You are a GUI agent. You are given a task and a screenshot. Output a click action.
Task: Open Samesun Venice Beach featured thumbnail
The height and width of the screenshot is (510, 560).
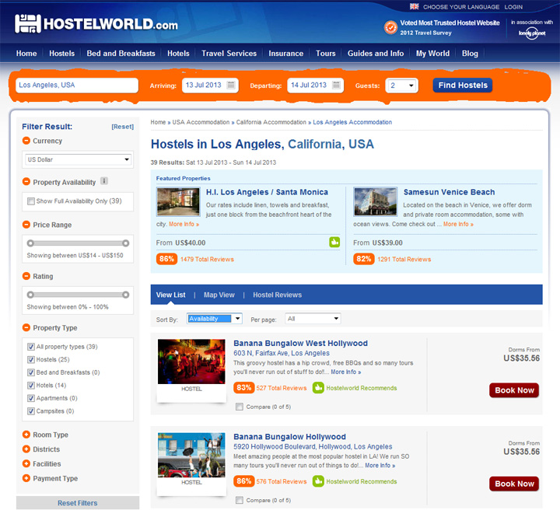click(x=375, y=201)
